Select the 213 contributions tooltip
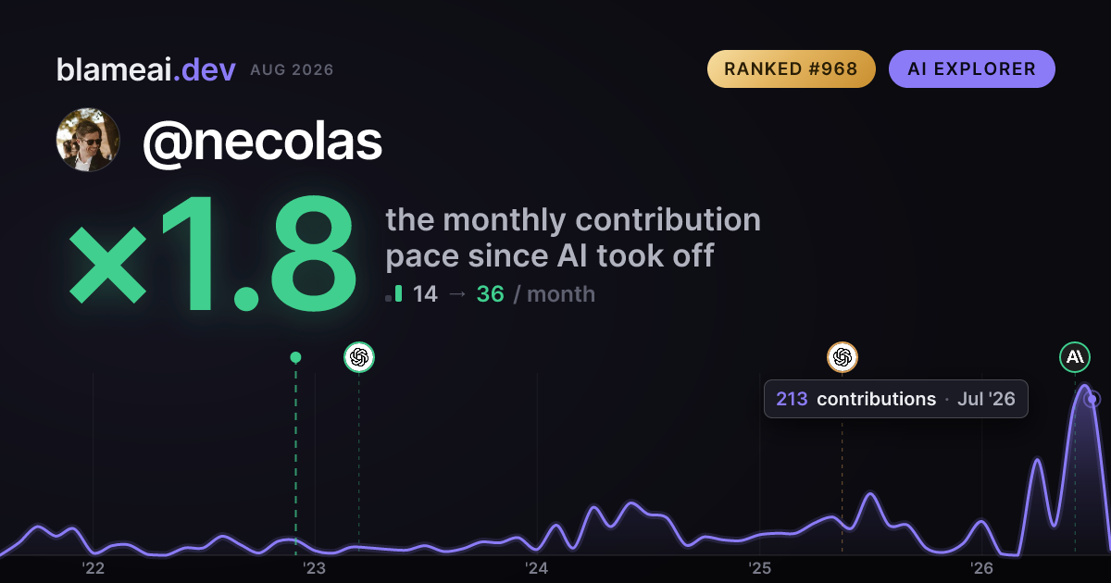1111x583 pixels. 895,399
